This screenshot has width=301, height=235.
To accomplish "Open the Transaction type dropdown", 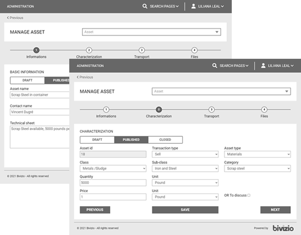I will click(185, 154).
